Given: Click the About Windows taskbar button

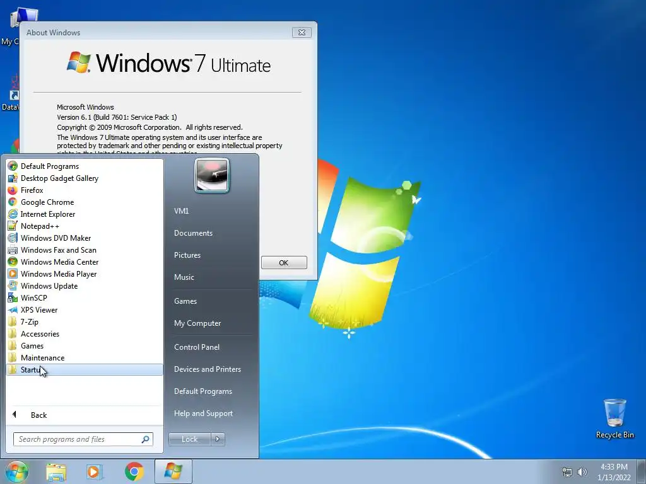Looking at the screenshot, I should (x=173, y=471).
